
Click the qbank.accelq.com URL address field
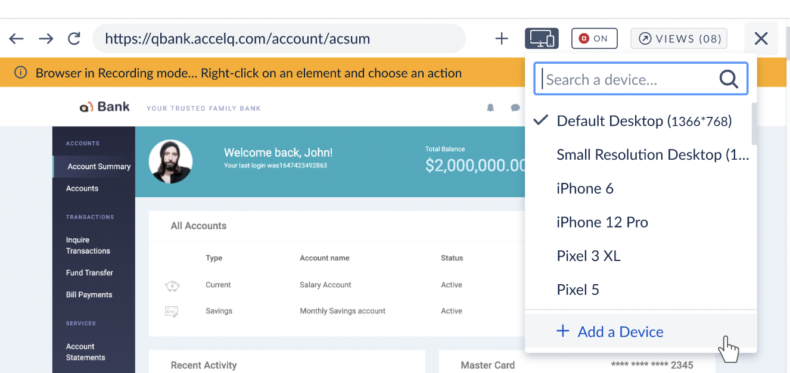279,39
